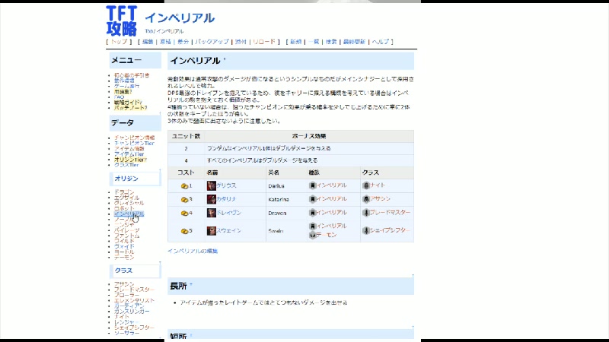Open the ブレードマスター class link in Draven's row
The height and width of the screenshot is (342, 609).
390,213
